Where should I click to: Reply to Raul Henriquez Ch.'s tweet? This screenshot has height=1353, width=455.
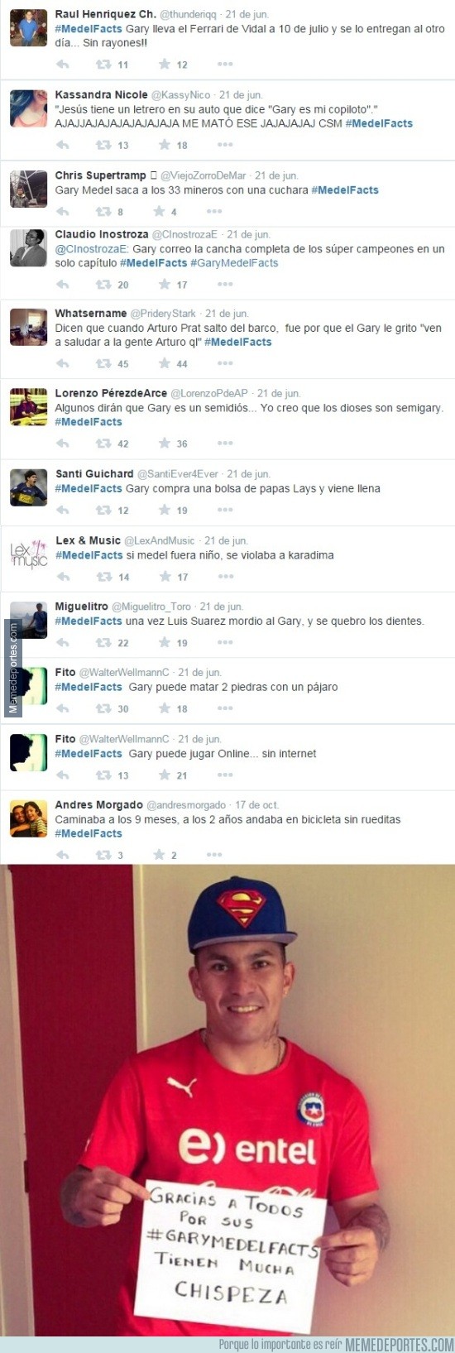tap(63, 65)
